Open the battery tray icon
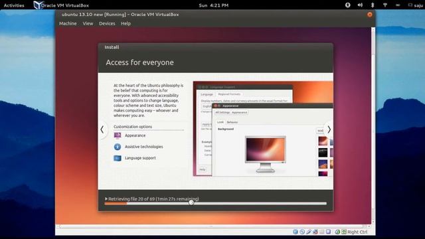 click(x=397, y=5)
